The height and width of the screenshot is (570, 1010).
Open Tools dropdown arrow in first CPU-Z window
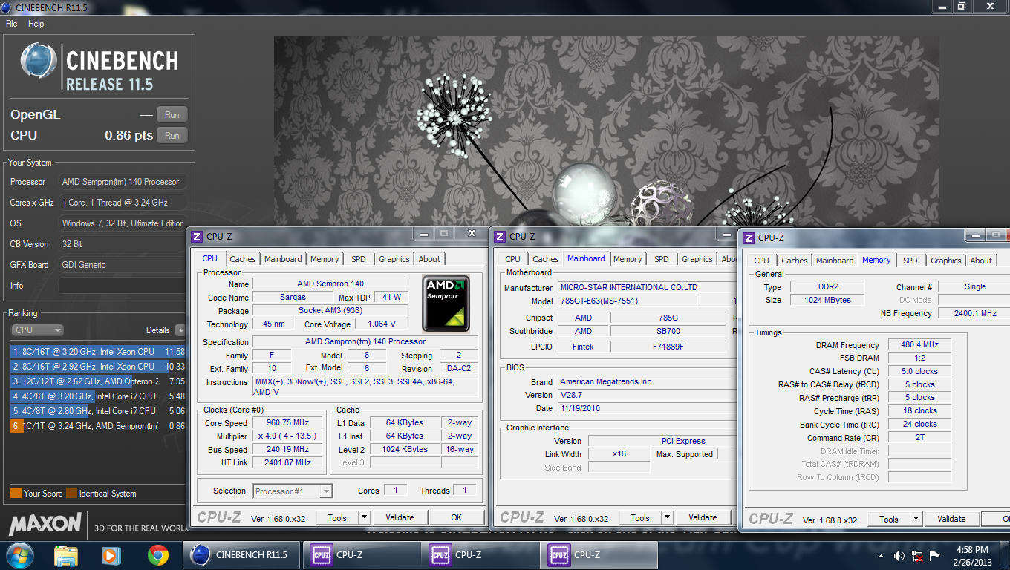click(364, 518)
